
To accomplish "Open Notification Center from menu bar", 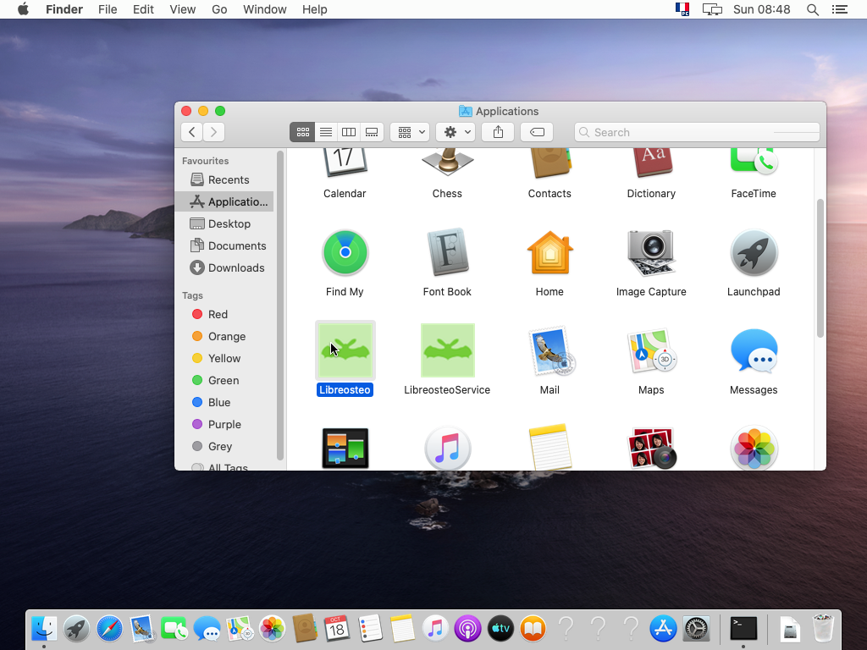I will tap(840, 9).
